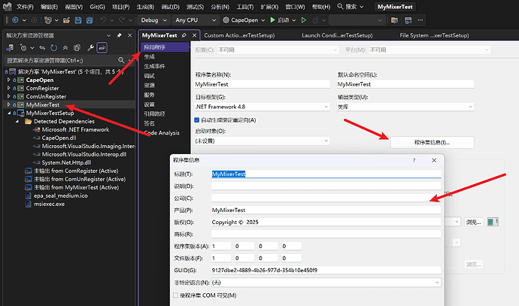Toggle 自动生成绑定重定向(A) checkbox
This screenshot has width=519, height=306.
[196, 120]
